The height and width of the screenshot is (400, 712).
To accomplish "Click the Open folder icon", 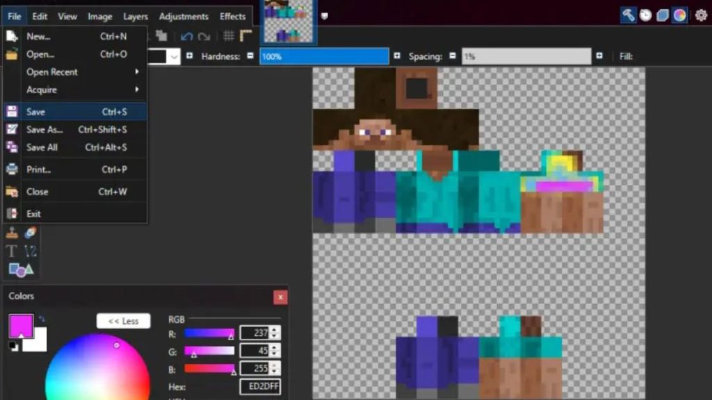I will coord(12,54).
